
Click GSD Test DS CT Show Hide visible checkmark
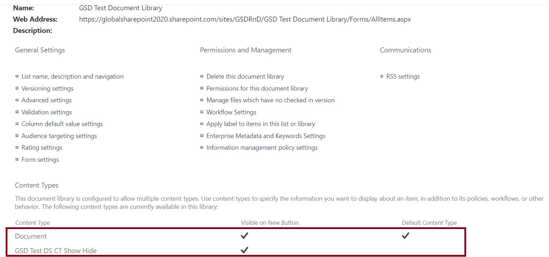point(244,250)
